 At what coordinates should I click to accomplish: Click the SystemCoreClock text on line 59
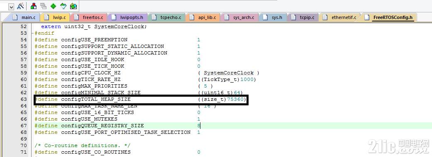coord(229,73)
